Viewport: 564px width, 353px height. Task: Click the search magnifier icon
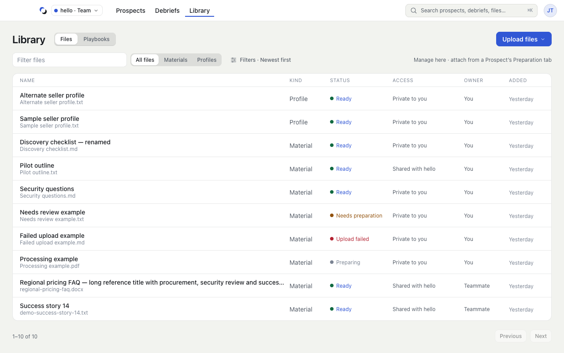point(413,11)
